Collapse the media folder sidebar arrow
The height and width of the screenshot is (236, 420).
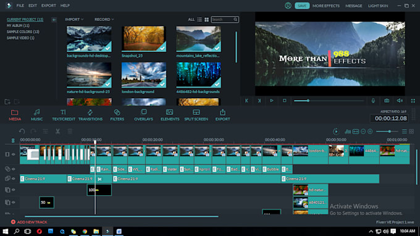click(x=54, y=20)
